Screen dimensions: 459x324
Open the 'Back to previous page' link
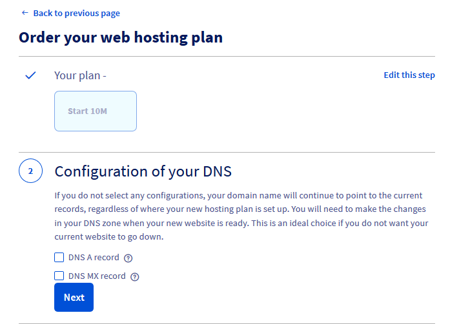tap(76, 13)
